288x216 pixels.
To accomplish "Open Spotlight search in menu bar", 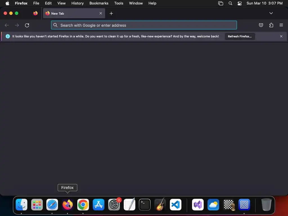I will pos(230,3).
